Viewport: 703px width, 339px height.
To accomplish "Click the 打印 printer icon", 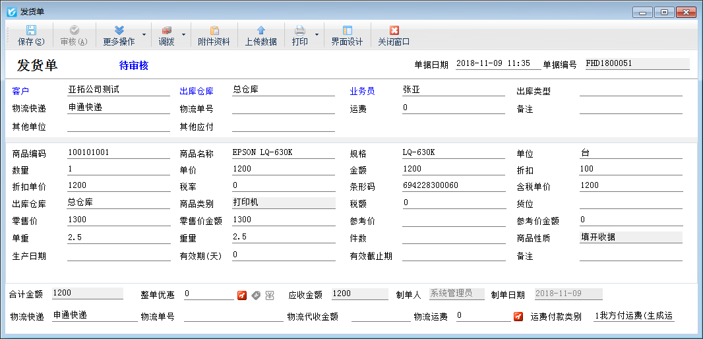I will click(x=299, y=30).
